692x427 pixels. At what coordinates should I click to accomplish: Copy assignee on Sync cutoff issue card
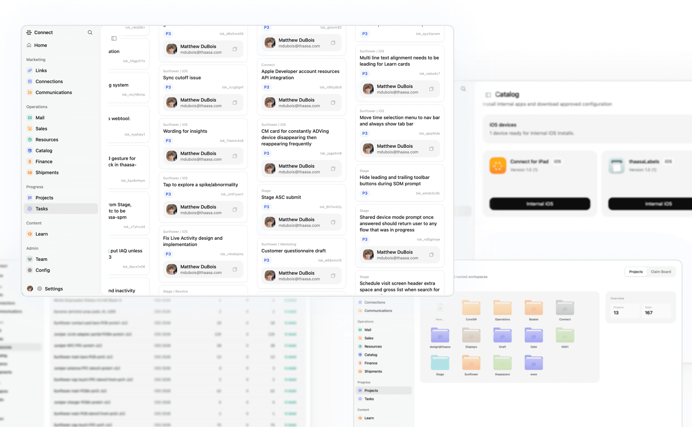coord(235,103)
